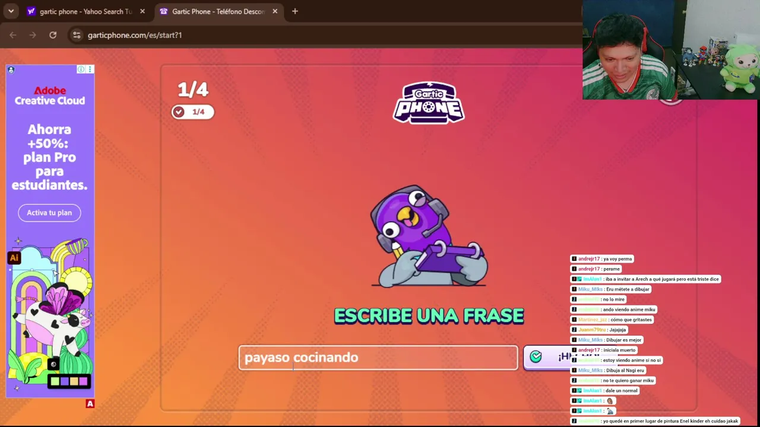Click the ad badge icon at ad's top-left
760x427 pixels.
tap(11, 69)
